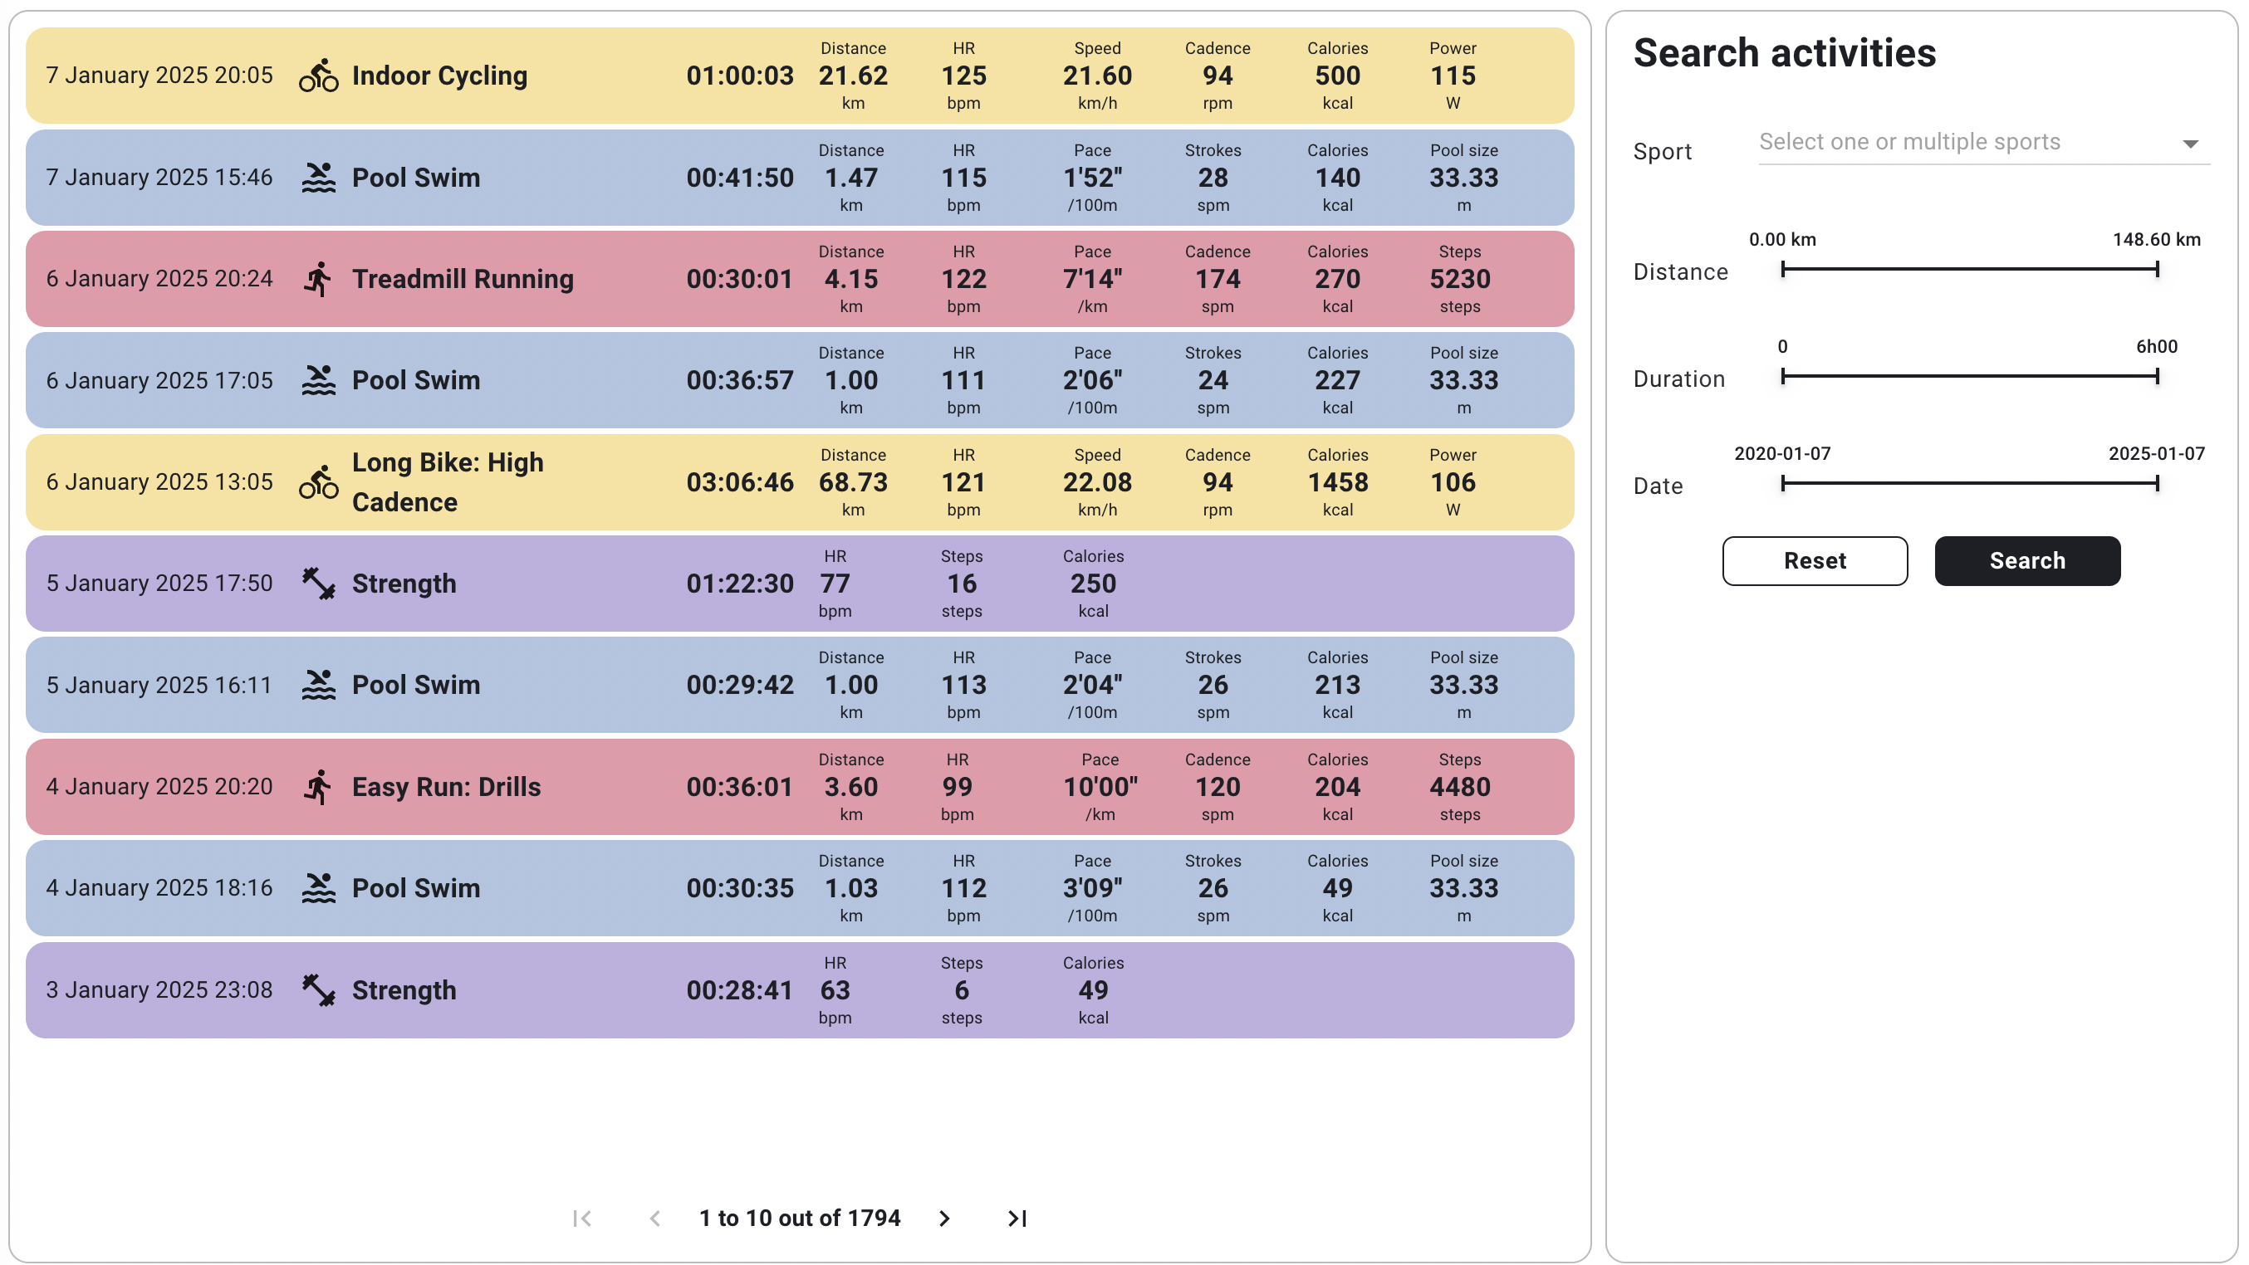Click the Duration slider minimum handle
The width and height of the screenshot is (2249, 1265).
click(1782, 377)
